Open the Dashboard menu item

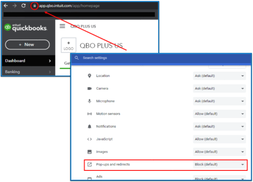29,61
